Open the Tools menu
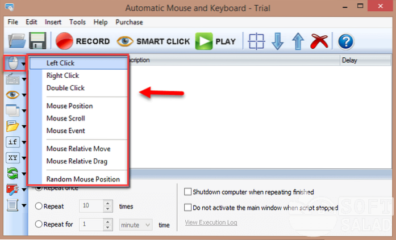The image size is (396, 240). 77,22
